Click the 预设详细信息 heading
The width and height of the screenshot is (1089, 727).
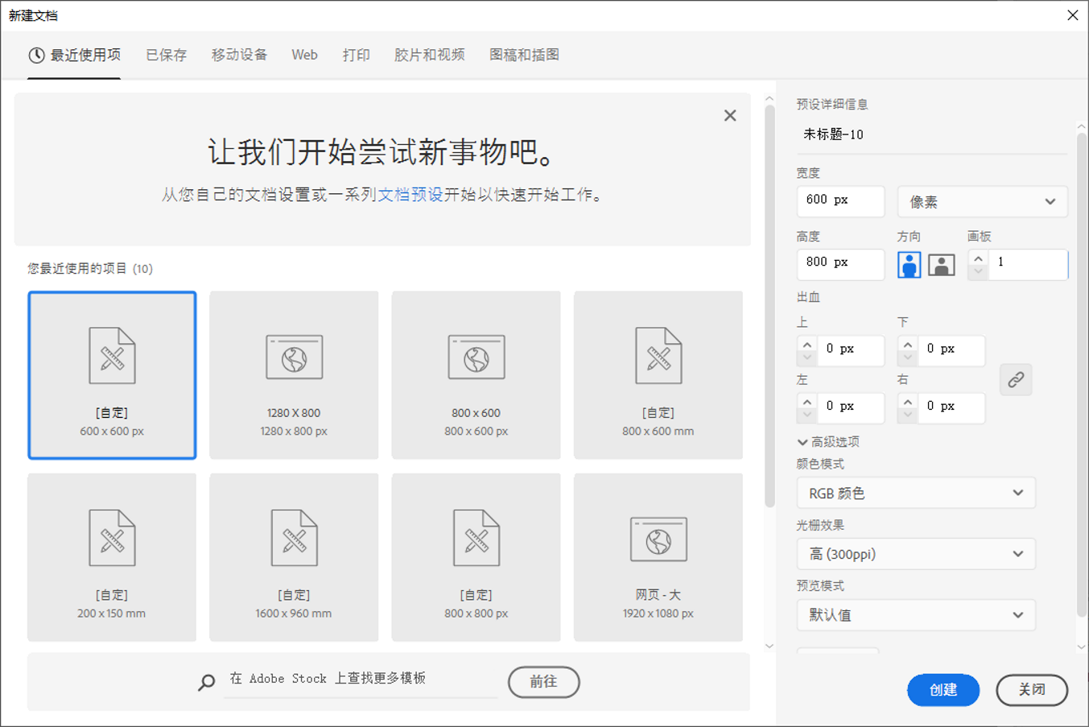pyautogui.click(x=832, y=105)
